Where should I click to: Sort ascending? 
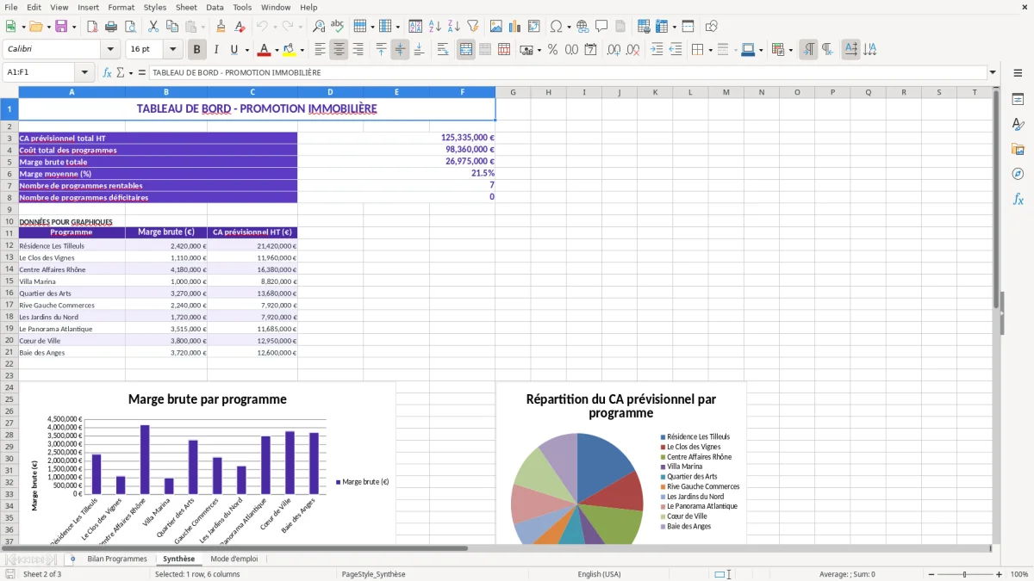tap(434, 27)
